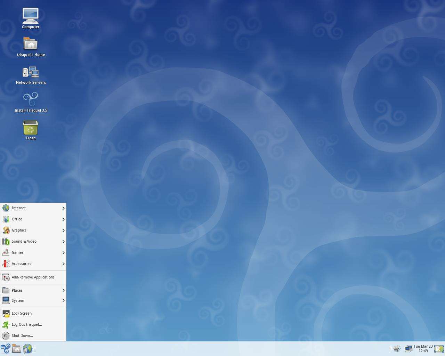Open the Computer desktop icon
Screen dimensions: 445x356
[31, 18]
